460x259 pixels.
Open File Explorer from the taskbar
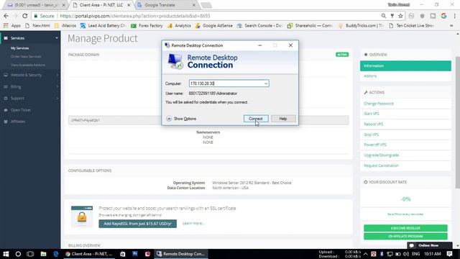point(43,254)
